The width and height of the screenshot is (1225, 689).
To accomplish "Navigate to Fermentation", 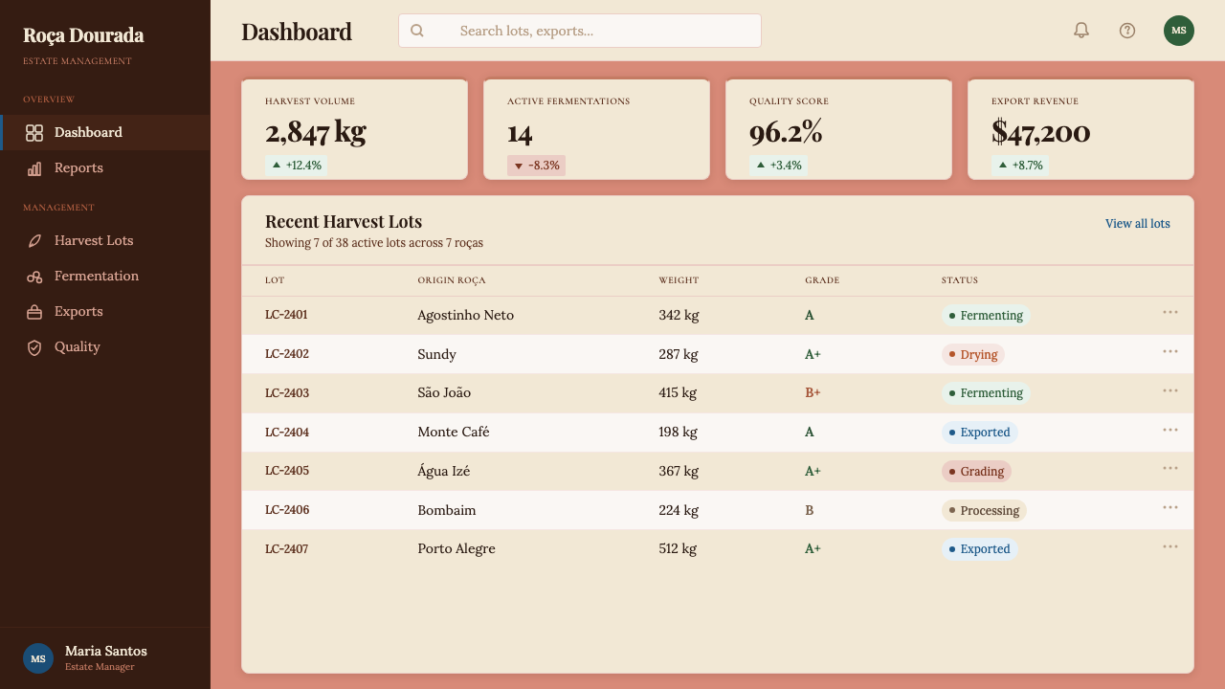I will click(x=105, y=277).
